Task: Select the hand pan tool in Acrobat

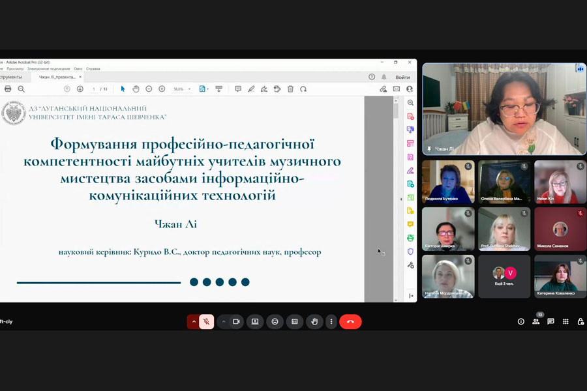Action: 136,89
